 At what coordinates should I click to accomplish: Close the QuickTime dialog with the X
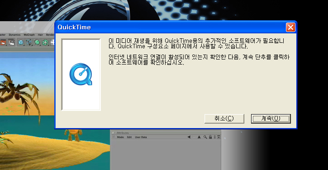pyautogui.click(x=290, y=28)
